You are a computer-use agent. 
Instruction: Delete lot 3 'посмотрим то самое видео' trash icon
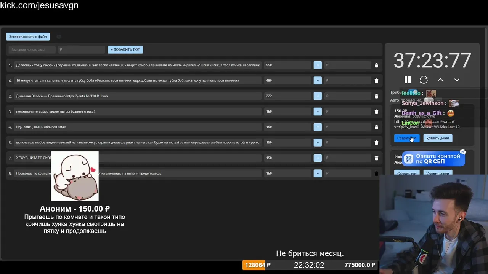(376, 112)
